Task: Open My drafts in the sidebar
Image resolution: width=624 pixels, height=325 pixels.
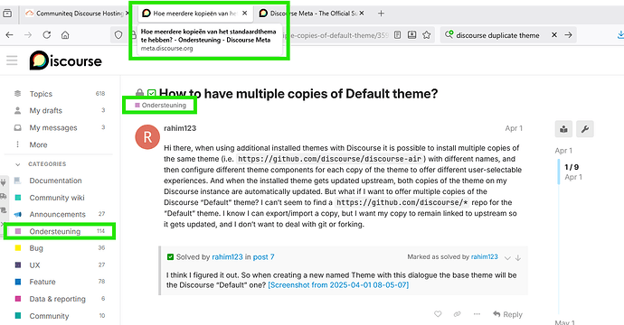Action: click(x=46, y=110)
